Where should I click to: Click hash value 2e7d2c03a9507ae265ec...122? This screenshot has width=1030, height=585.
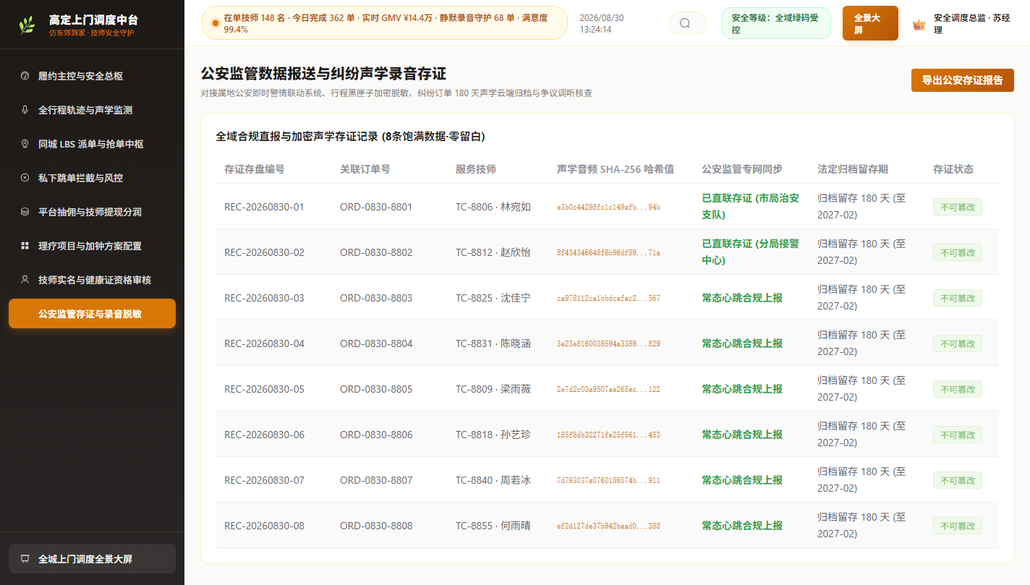click(x=608, y=390)
